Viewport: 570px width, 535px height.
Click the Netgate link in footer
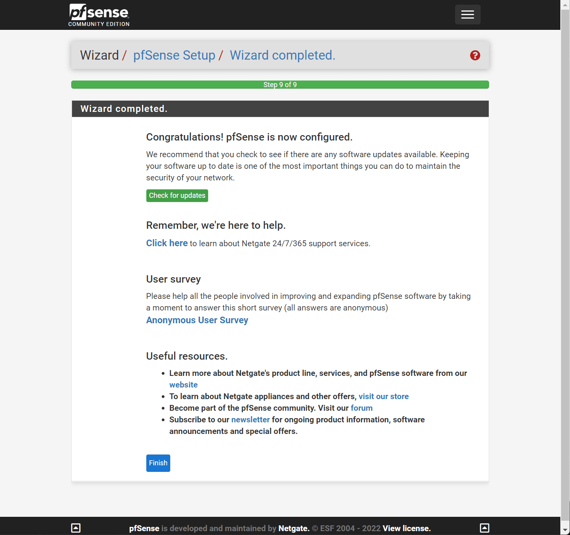point(294,528)
